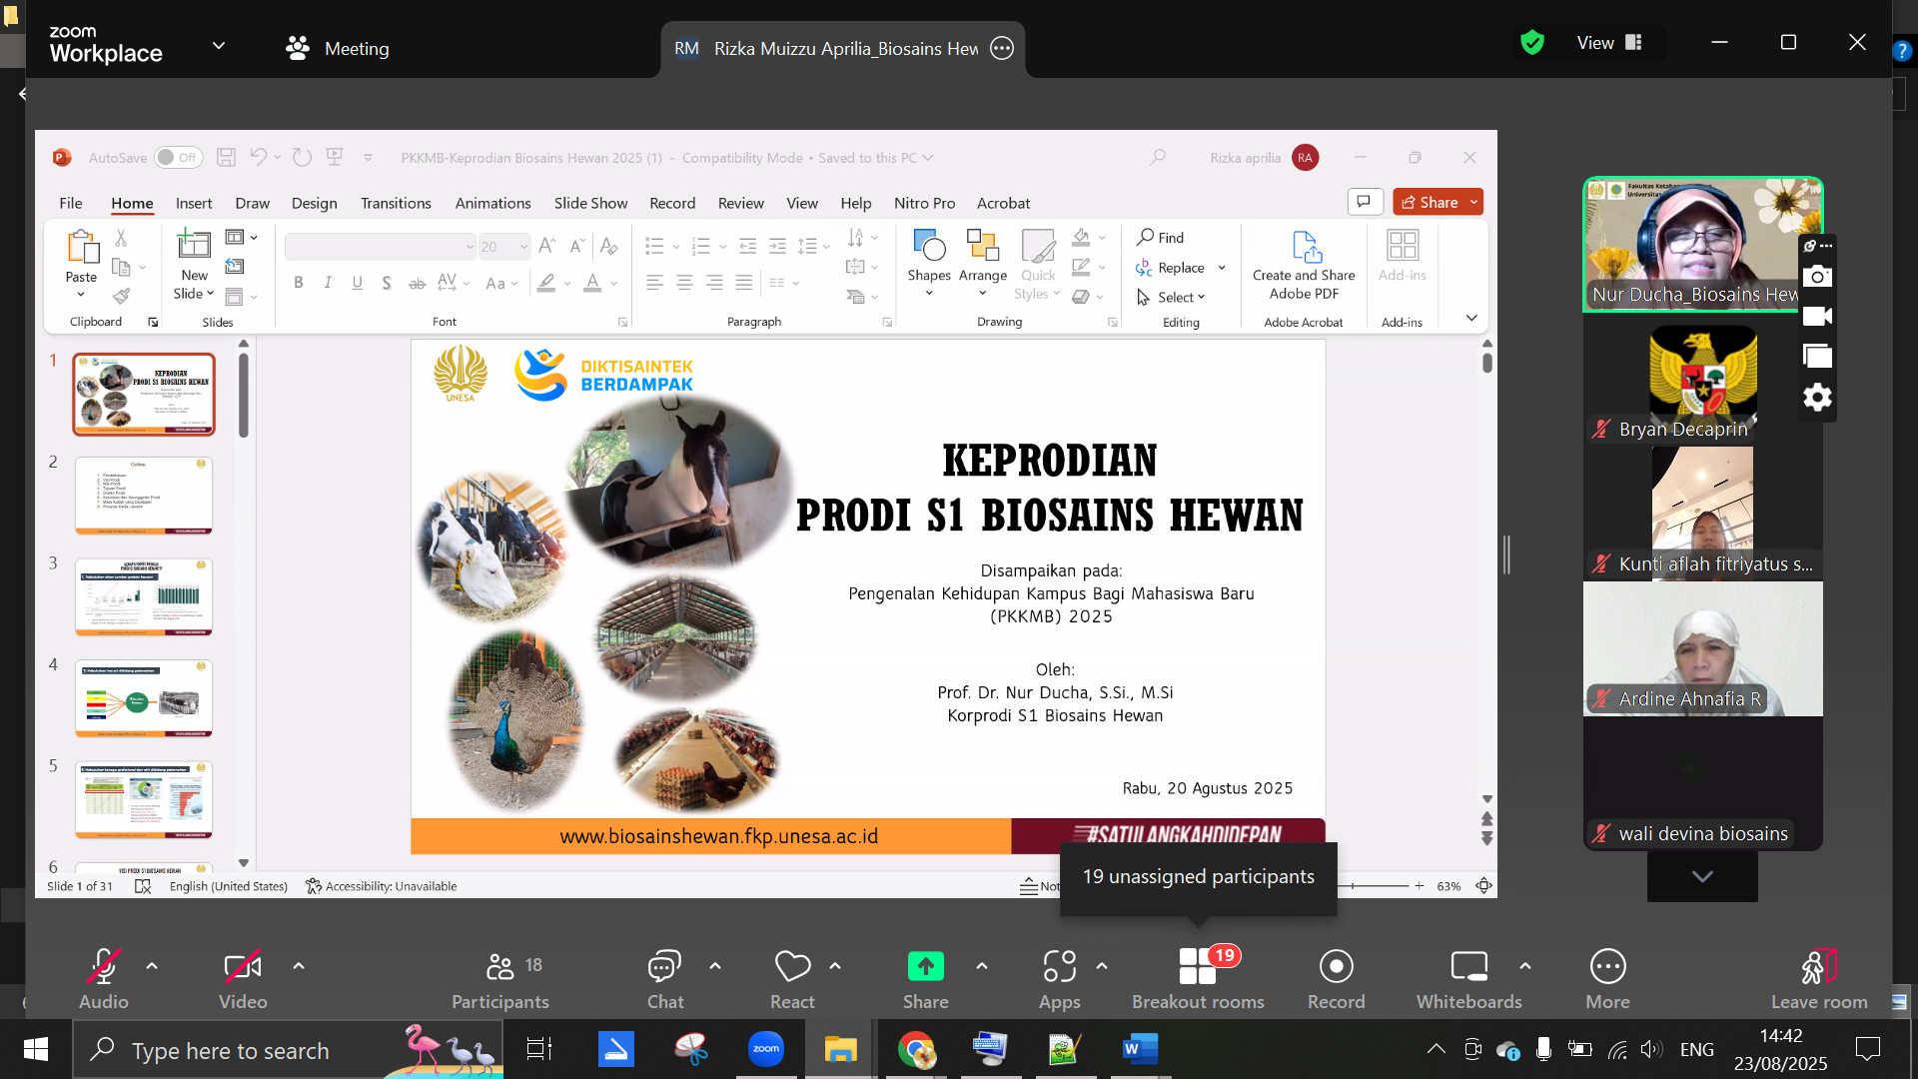Viewport: 1918px width, 1079px height.
Task: Open the Apps icon in the toolbar
Action: point(1059,967)
